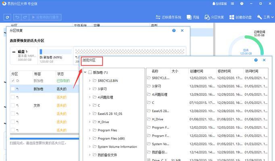The image size is (275, 161).
Task: Click the pending operations execute button
Action: click(x=45, y=17)
